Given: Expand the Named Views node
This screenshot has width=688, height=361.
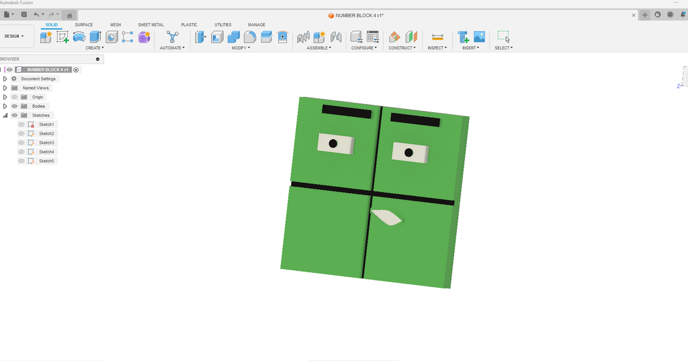Looking at the screenshot, I should (5, 88).
